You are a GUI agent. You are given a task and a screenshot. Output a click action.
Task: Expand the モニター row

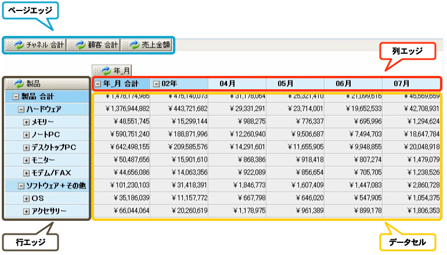(26, 160)
